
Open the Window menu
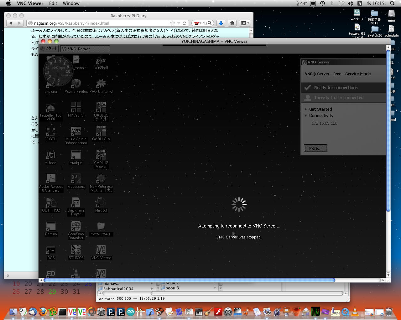pos(71,3)
